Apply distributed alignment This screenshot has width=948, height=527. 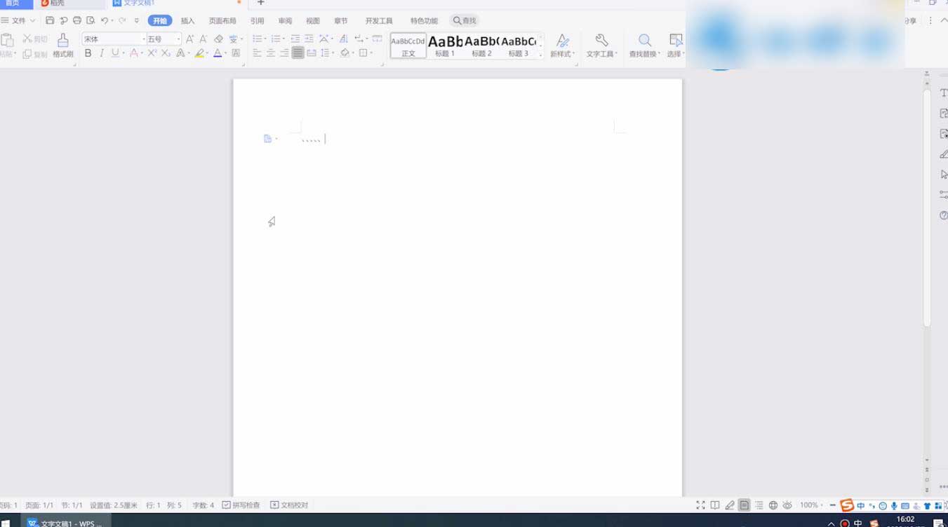[312, 53]
